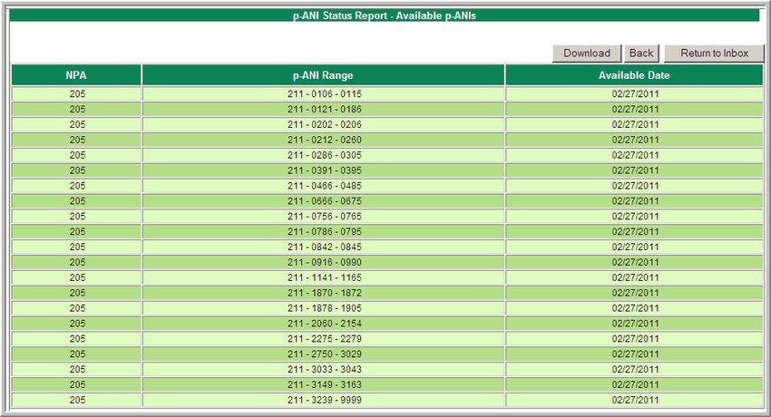Viewport: 771px width, 417px height.
Task: Select range cell 211 - 1878 - 1905
Action: click(324, 308)
